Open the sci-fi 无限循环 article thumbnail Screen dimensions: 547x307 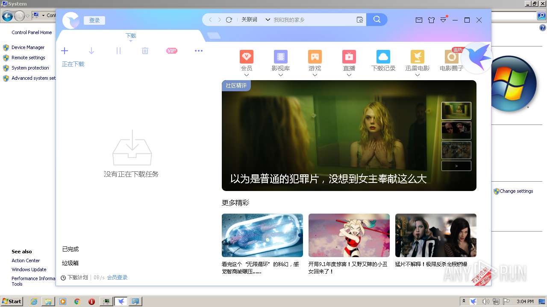coord(262,235)
